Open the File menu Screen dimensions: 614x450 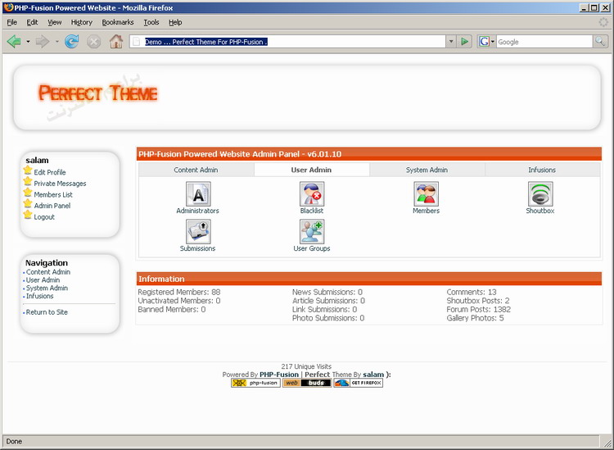pyautogui.click(x=11, y=22)
